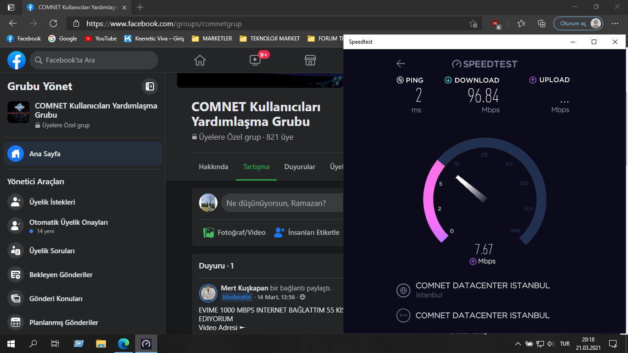Open the browser Collections icon
Image resolution: width=628 pixels, height=353 pixels.
[542, 23]
